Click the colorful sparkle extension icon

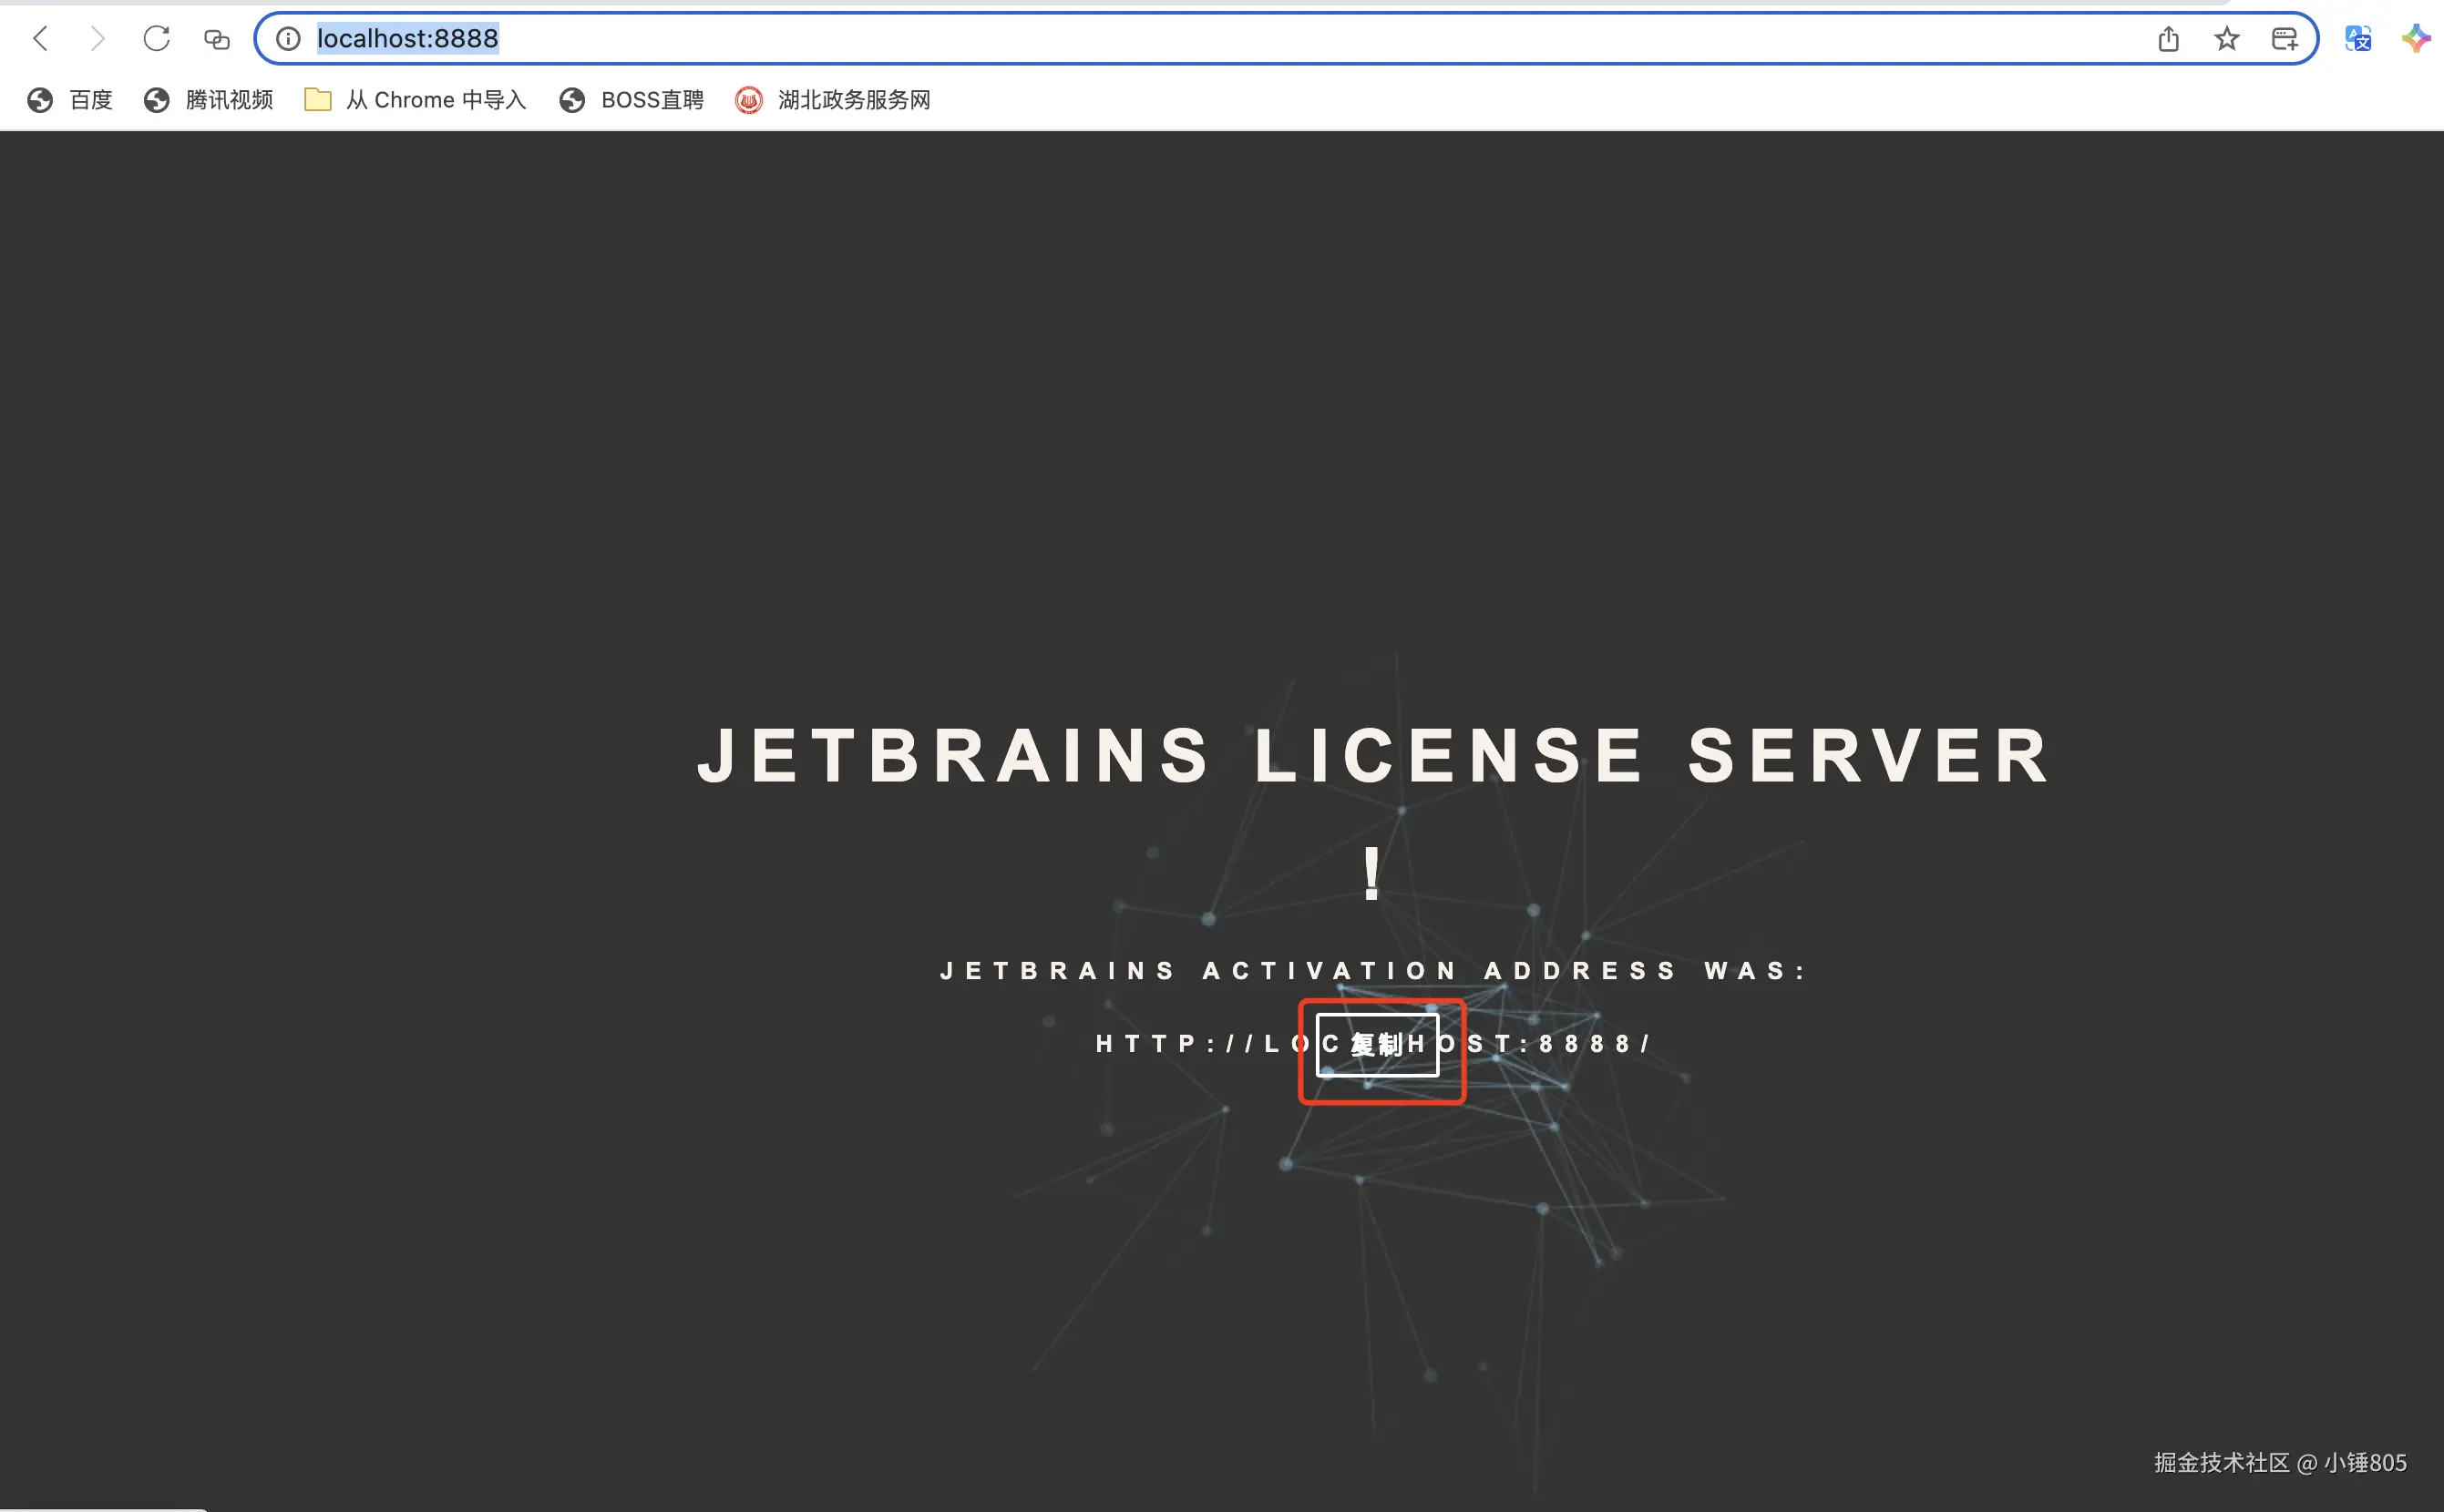2415,39
